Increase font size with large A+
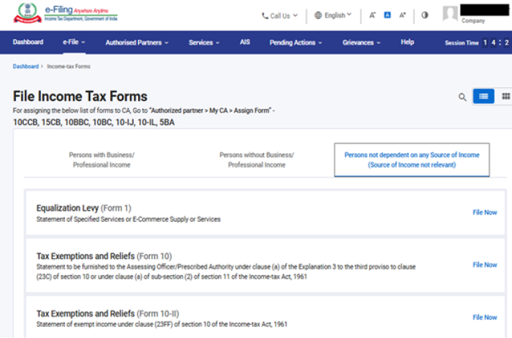The image size is (512, 338). click(403, 15)
